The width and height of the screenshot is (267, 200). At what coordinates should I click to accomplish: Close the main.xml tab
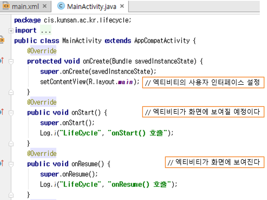[44, 6]
